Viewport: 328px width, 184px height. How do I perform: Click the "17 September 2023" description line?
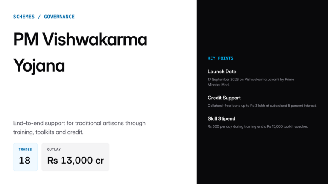(x=251, y=80)
